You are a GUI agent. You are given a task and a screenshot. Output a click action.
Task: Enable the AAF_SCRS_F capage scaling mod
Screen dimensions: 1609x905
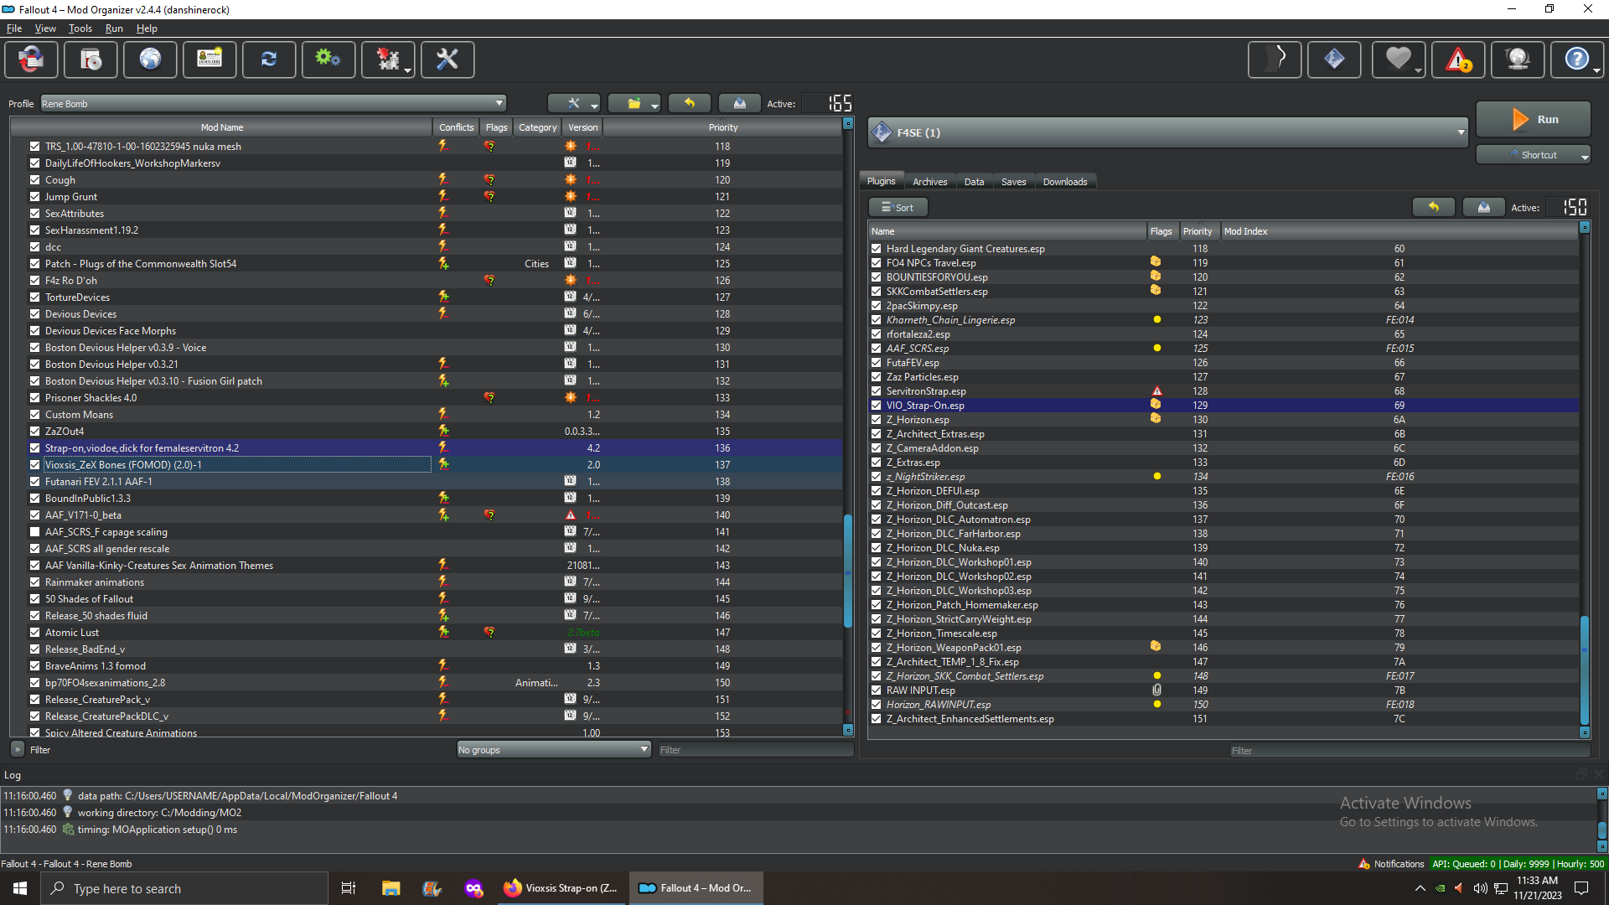tap(34, 531)
